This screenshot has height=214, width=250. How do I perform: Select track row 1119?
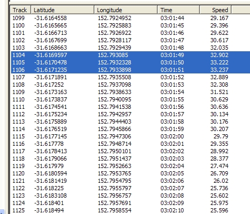click(x=130, y=166)
